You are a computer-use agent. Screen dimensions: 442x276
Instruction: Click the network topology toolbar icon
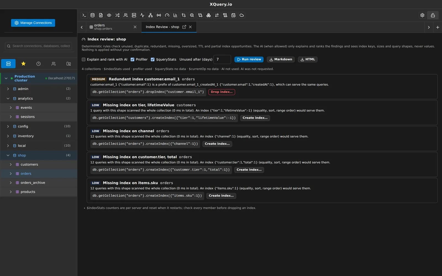[x=151, y=15]
